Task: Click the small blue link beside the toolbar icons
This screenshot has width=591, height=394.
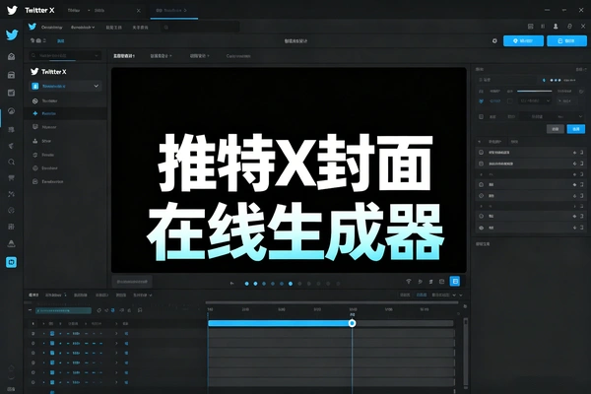Action: (x=60, y=40)
